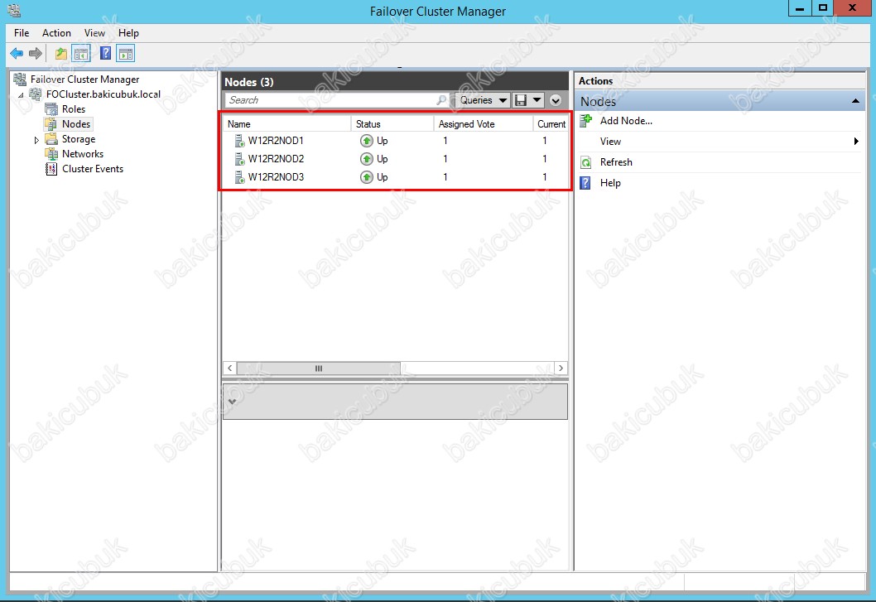Screen dimensions: 876x602
Task: Click the View action in Actions pane
Action: click(610, 142)
